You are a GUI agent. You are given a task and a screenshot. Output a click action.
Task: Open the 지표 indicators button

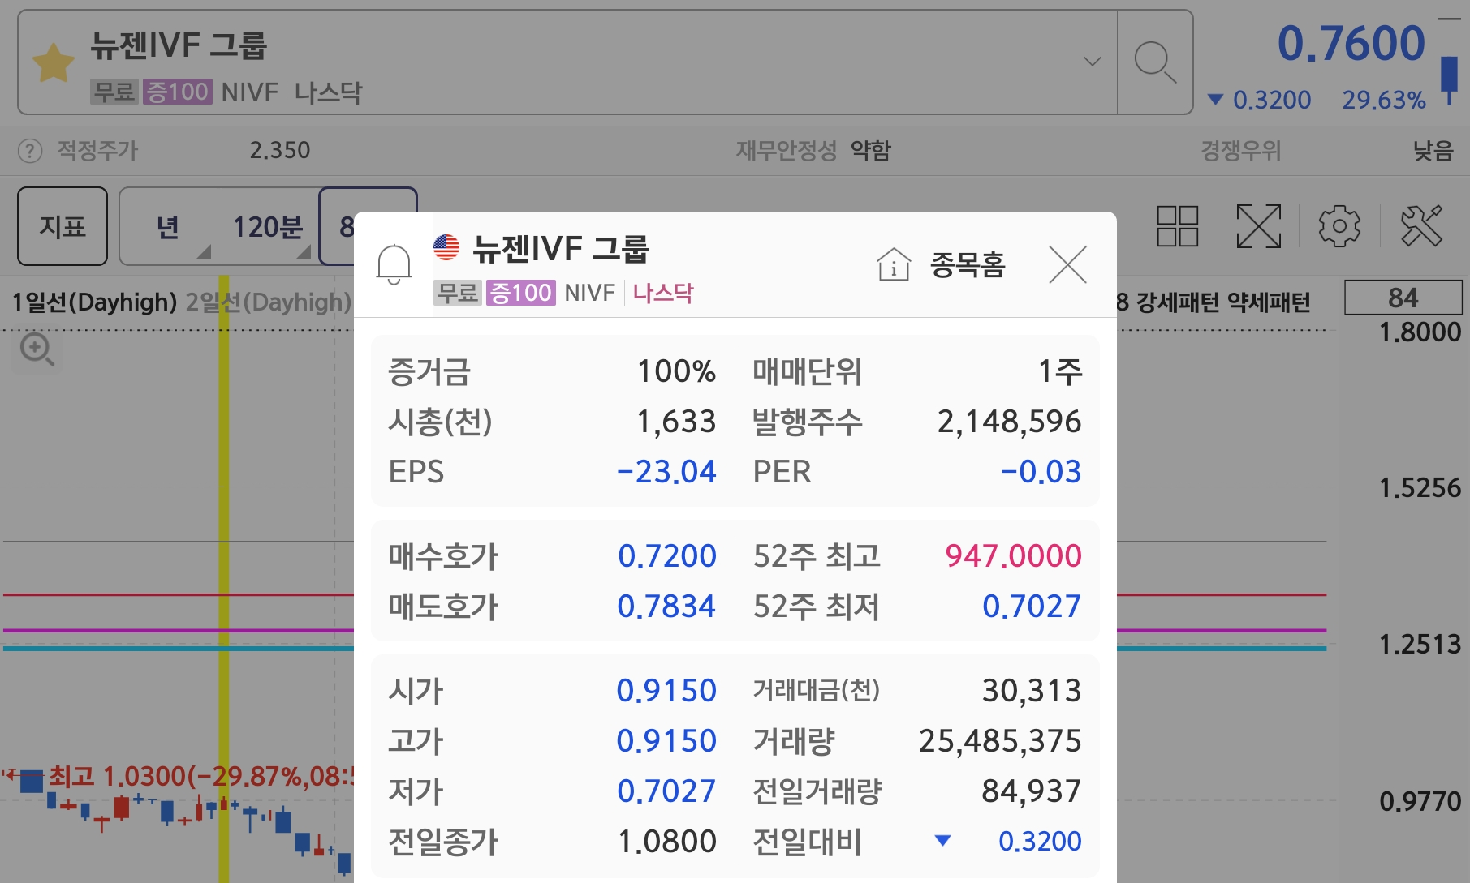coord(63,226)
